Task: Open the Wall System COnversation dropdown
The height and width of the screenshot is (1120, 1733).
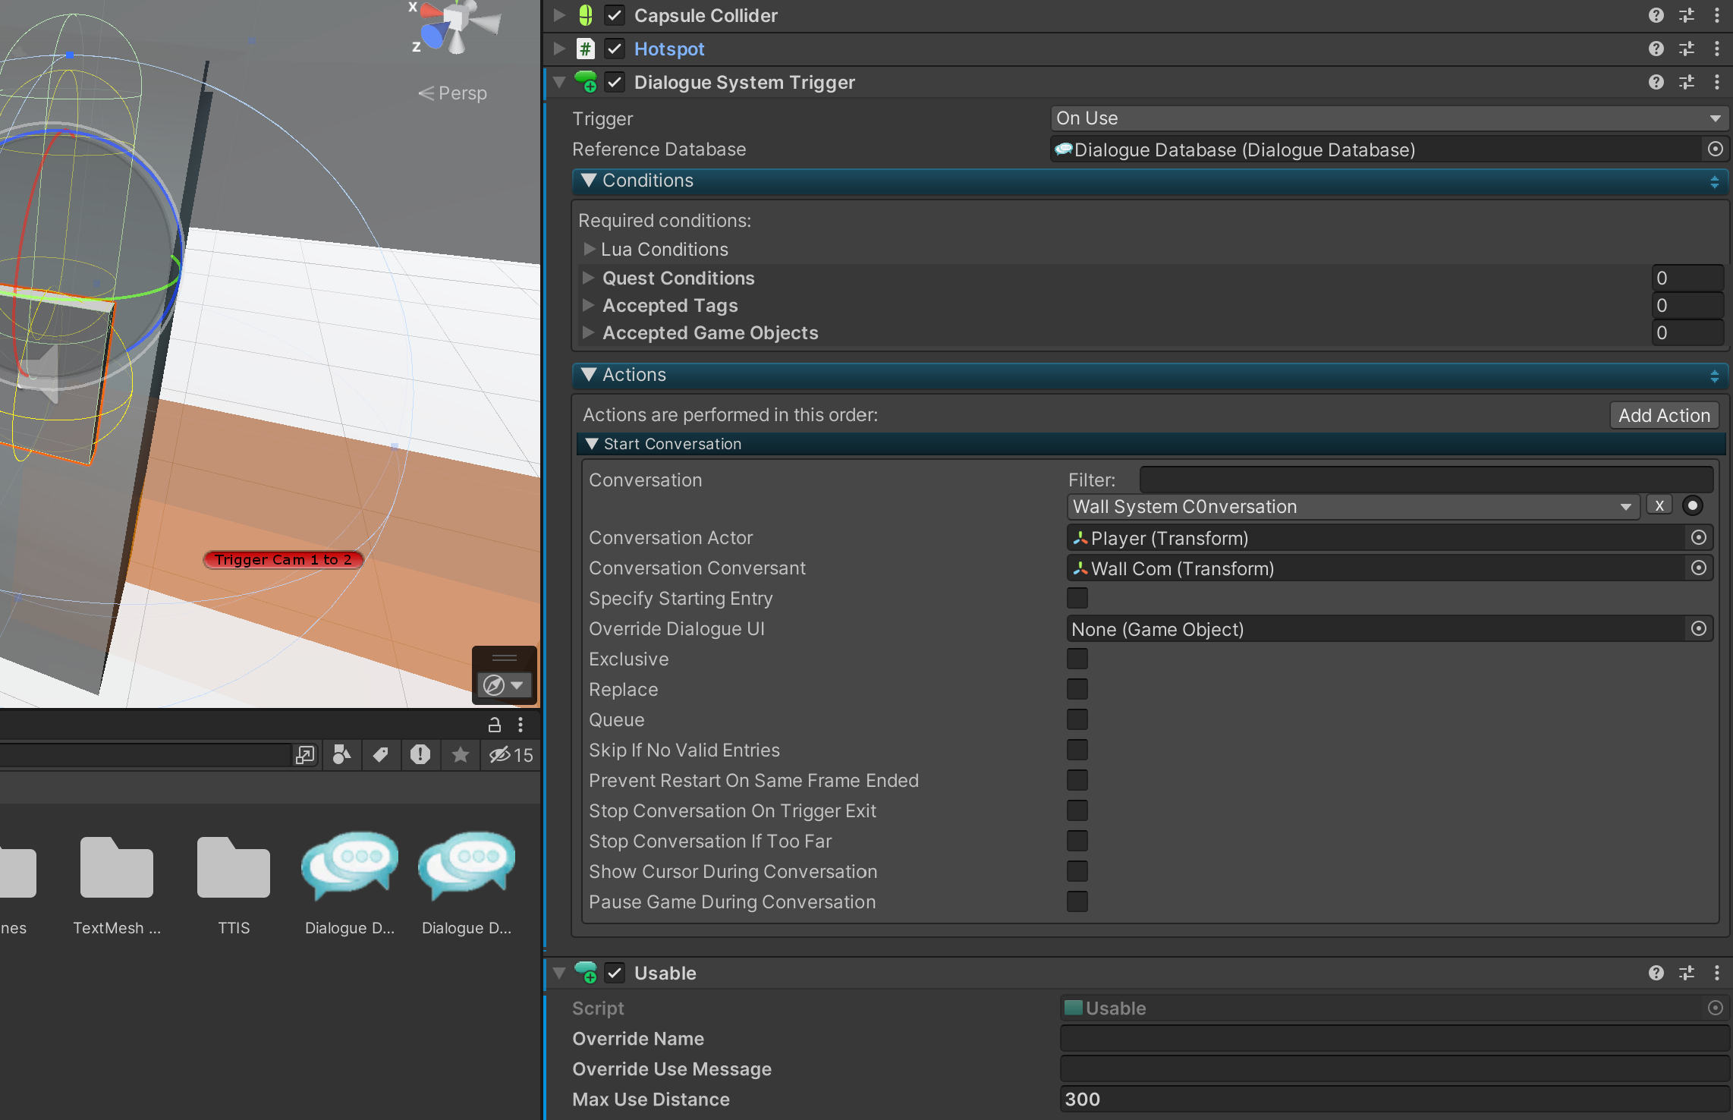Action: (1354, 506)
